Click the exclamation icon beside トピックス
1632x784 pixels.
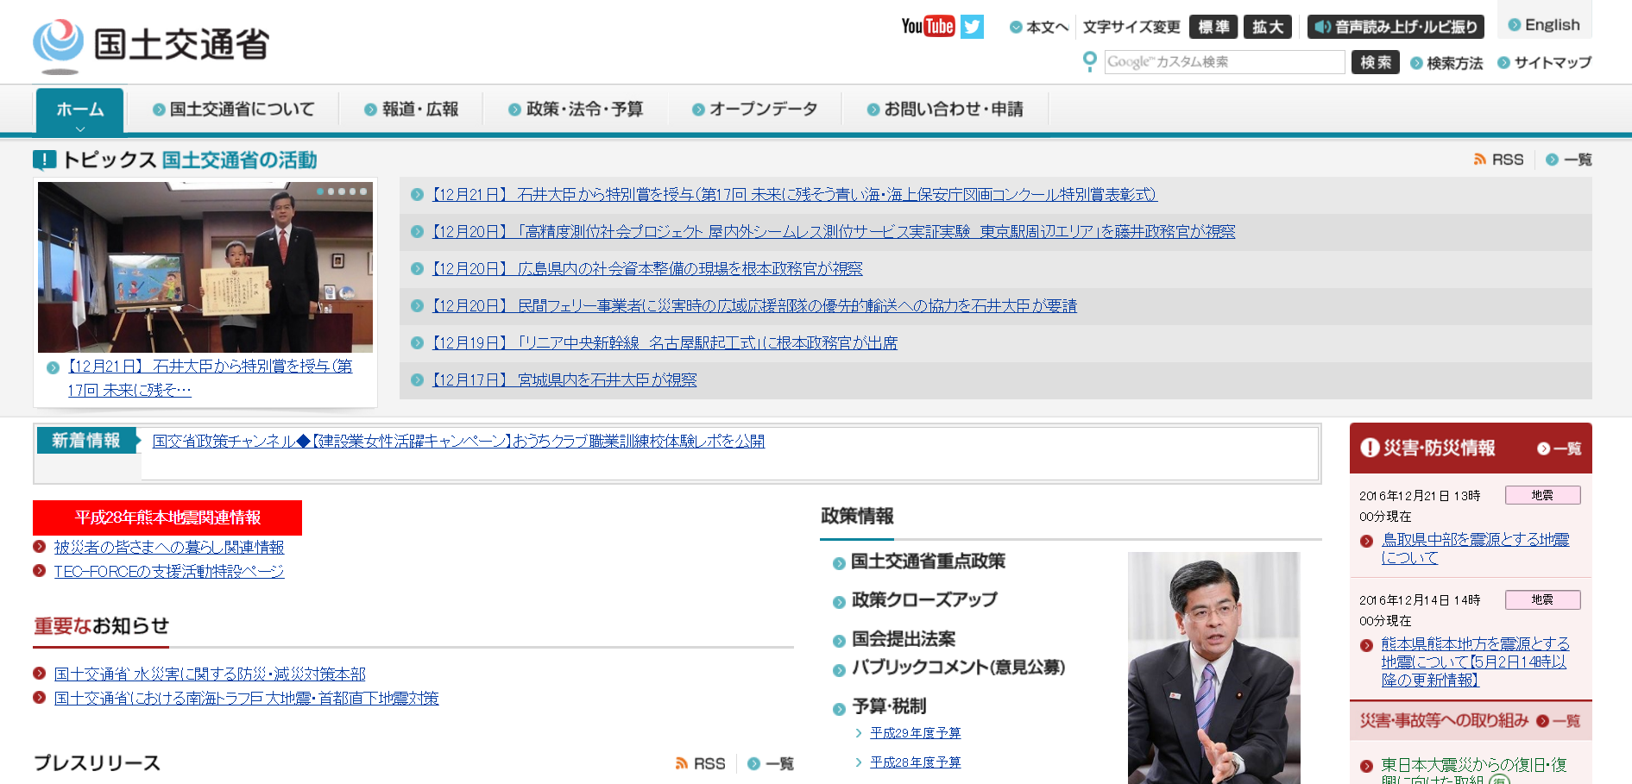44,160
